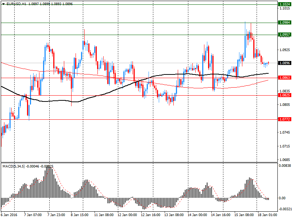Viewport: 292px width, 219px height.
Task: Click the 8 Jan 15:00 time label
Action: coord(80,215)
